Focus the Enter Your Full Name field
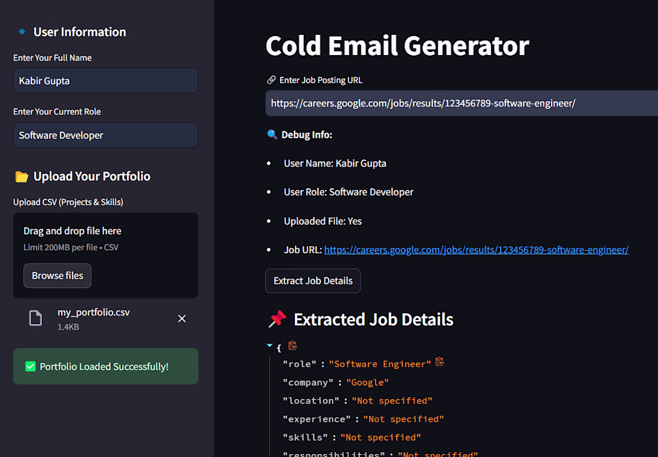658x457 pixels. coord(105,81)
